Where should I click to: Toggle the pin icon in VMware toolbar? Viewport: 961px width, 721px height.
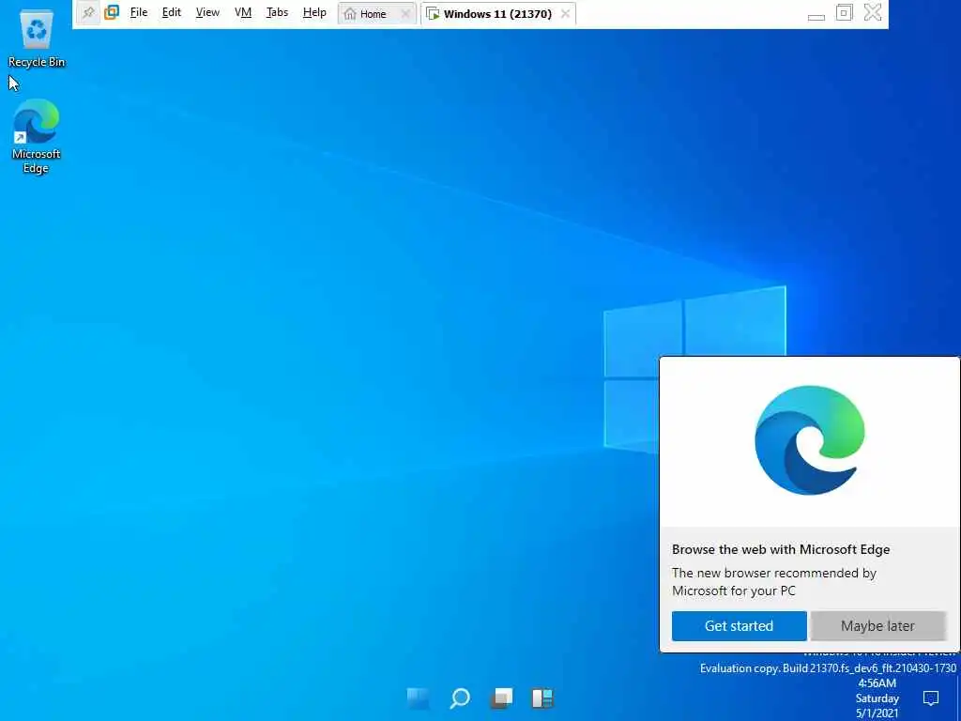tap(88, 13)
